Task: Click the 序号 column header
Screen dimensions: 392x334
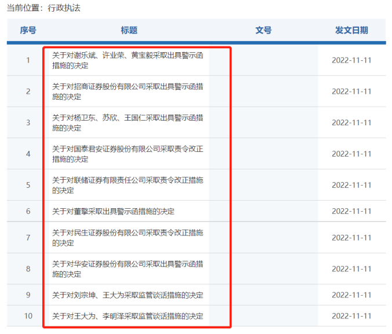Action: click(x=28, y=30)
